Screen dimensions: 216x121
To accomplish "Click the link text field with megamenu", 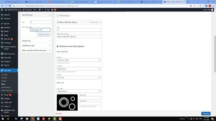I will [40, 30].
